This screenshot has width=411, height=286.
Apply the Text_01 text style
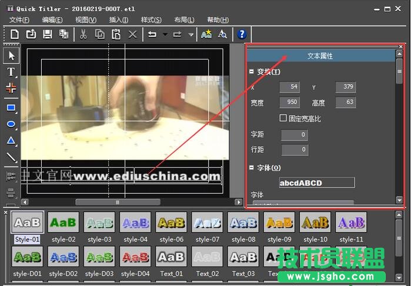[171, 257]
